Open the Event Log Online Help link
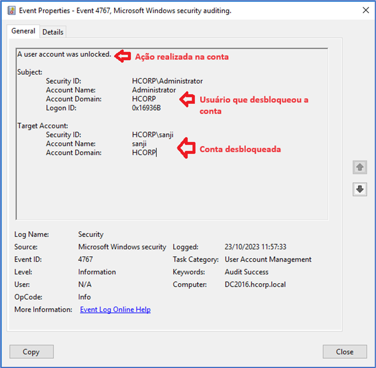Image resolution: width=376 pixels, height=368 pixels. tap(115, 310)
